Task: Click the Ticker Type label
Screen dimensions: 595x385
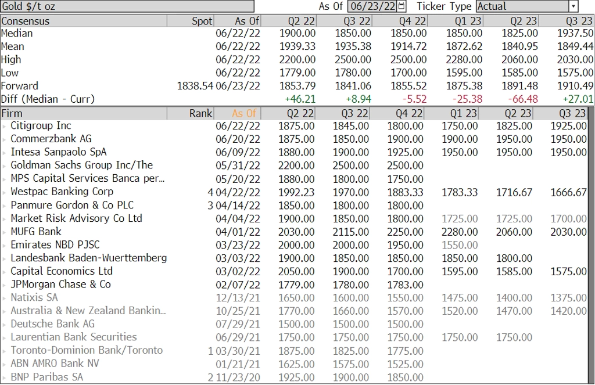Action: 444,6
